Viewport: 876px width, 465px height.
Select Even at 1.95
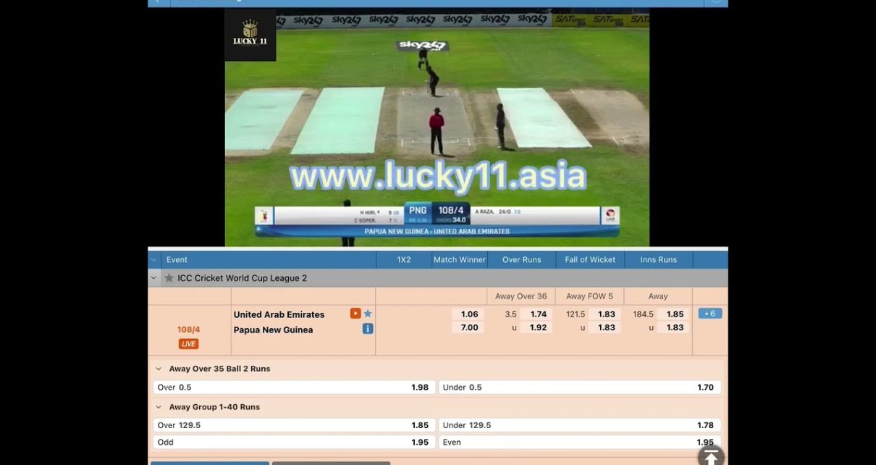[580, 442]
